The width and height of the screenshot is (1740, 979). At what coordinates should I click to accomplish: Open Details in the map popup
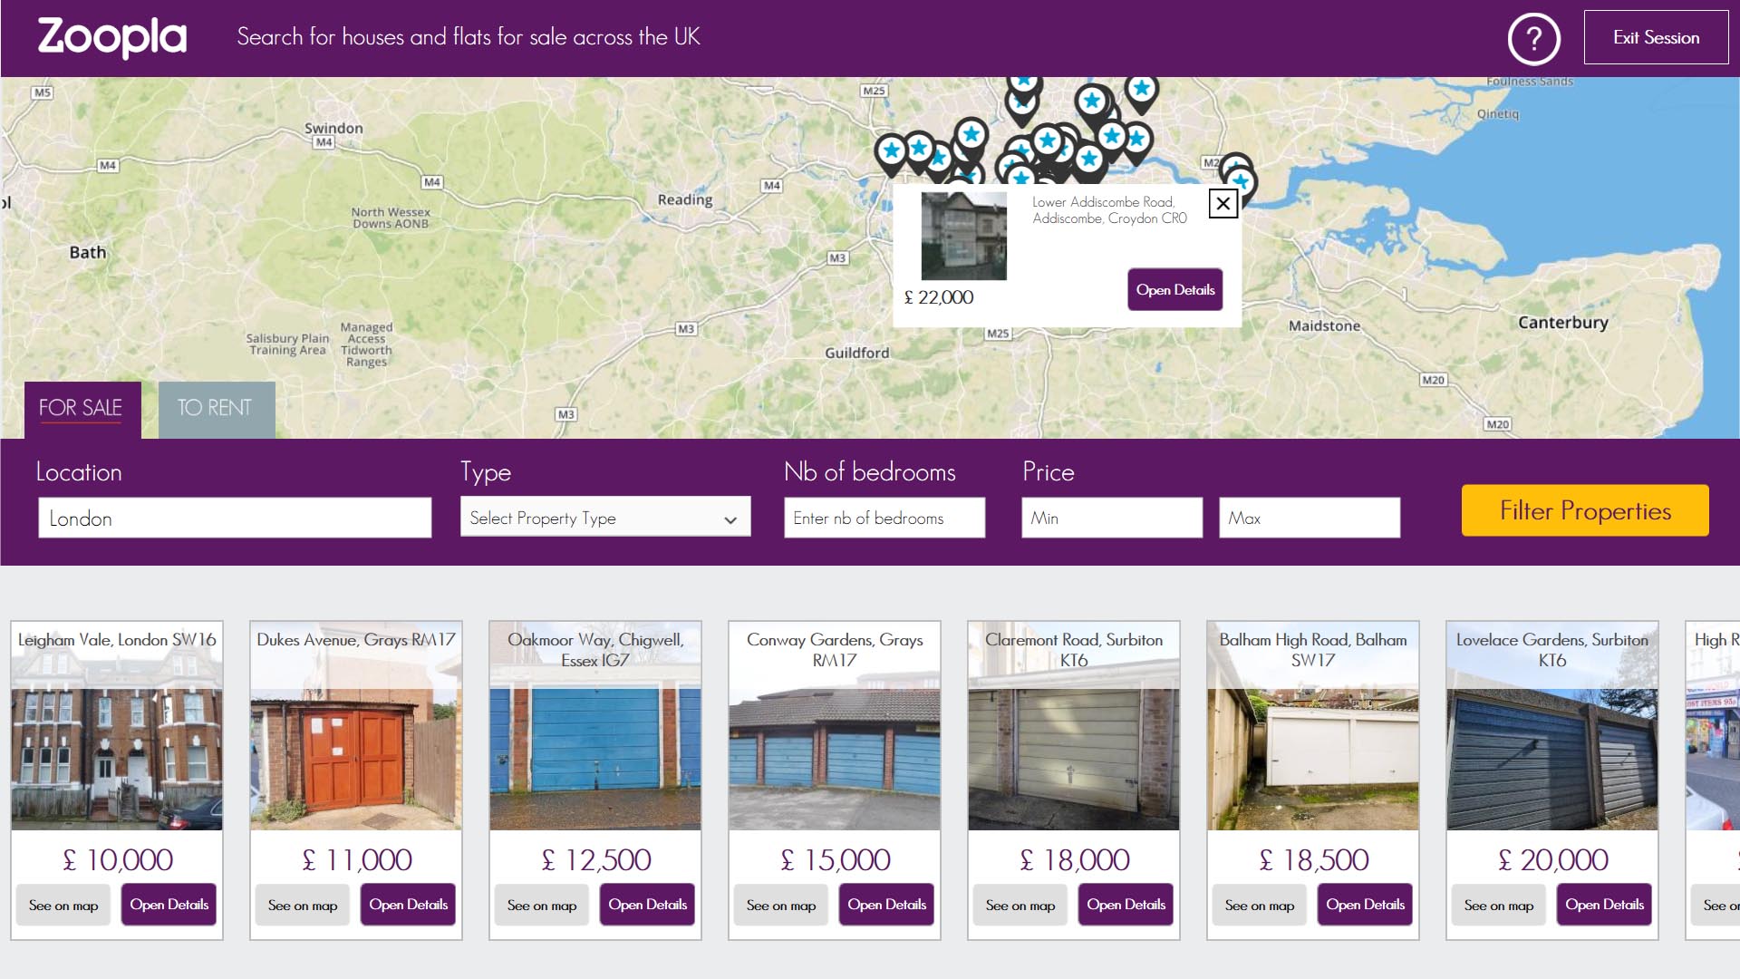click(x=1175, y=290)
